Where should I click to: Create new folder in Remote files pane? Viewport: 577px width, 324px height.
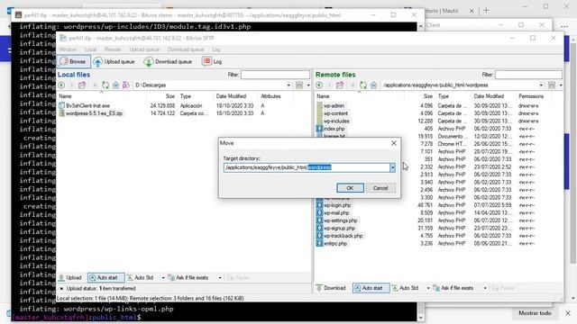[x=340, y=85]
